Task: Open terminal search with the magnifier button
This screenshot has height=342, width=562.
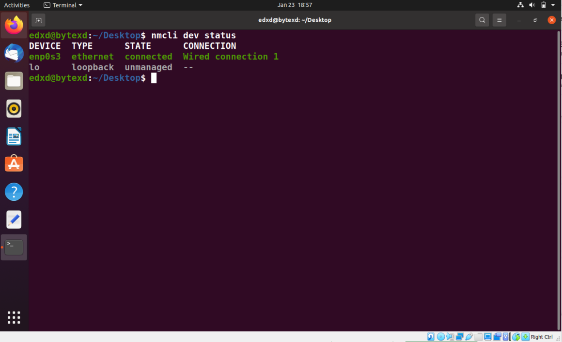Action: pyautogui.click(x=482, y=20)
